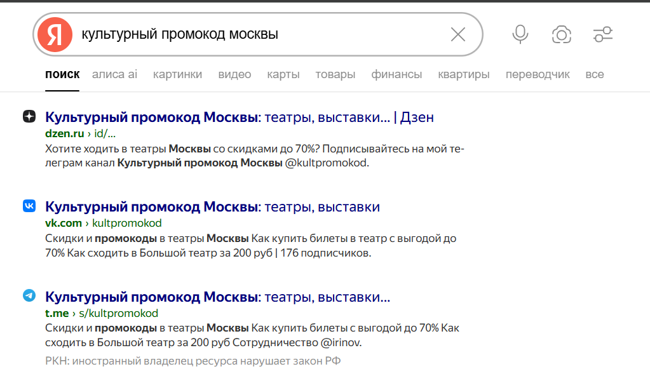The image size is (650, 383).
Task: Open the VK result title link
Action: point(212,207)
